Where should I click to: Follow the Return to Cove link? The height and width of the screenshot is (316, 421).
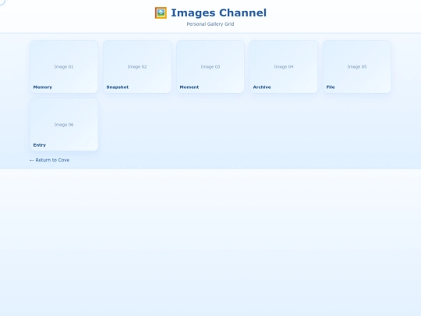pyautogui.click(x=49, y=160)
